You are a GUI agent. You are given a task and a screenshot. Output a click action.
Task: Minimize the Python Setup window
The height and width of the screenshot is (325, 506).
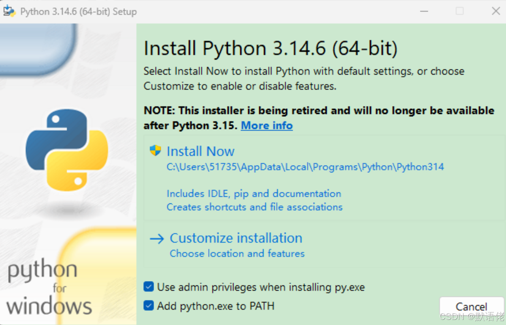[424, 11]
